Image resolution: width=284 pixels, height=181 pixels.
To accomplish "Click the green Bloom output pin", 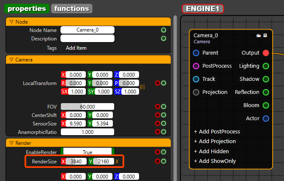I will (265, 105).
